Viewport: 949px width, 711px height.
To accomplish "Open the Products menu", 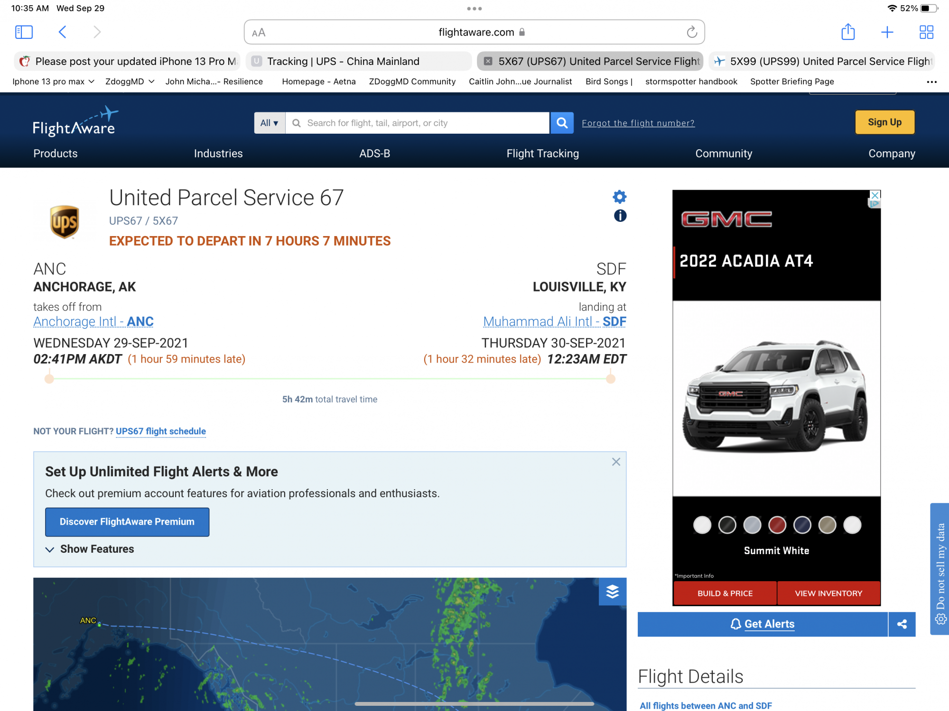I will tap(56, 154).
